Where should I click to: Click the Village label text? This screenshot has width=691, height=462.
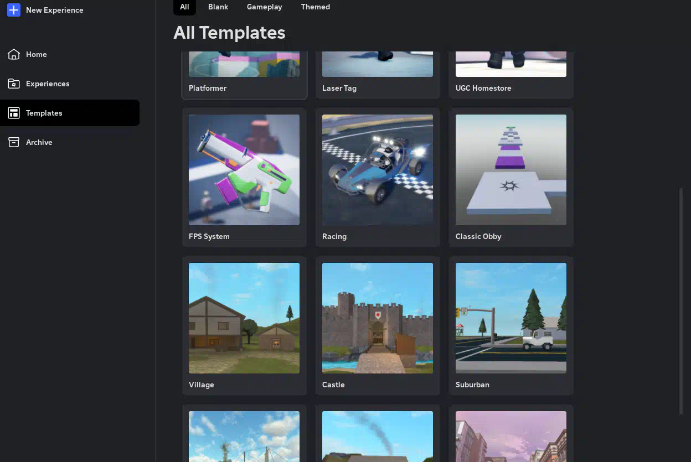click(202, 385)
